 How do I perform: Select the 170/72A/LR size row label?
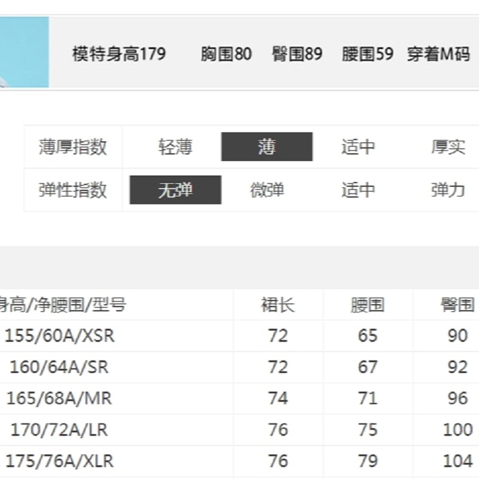(59, 430)
